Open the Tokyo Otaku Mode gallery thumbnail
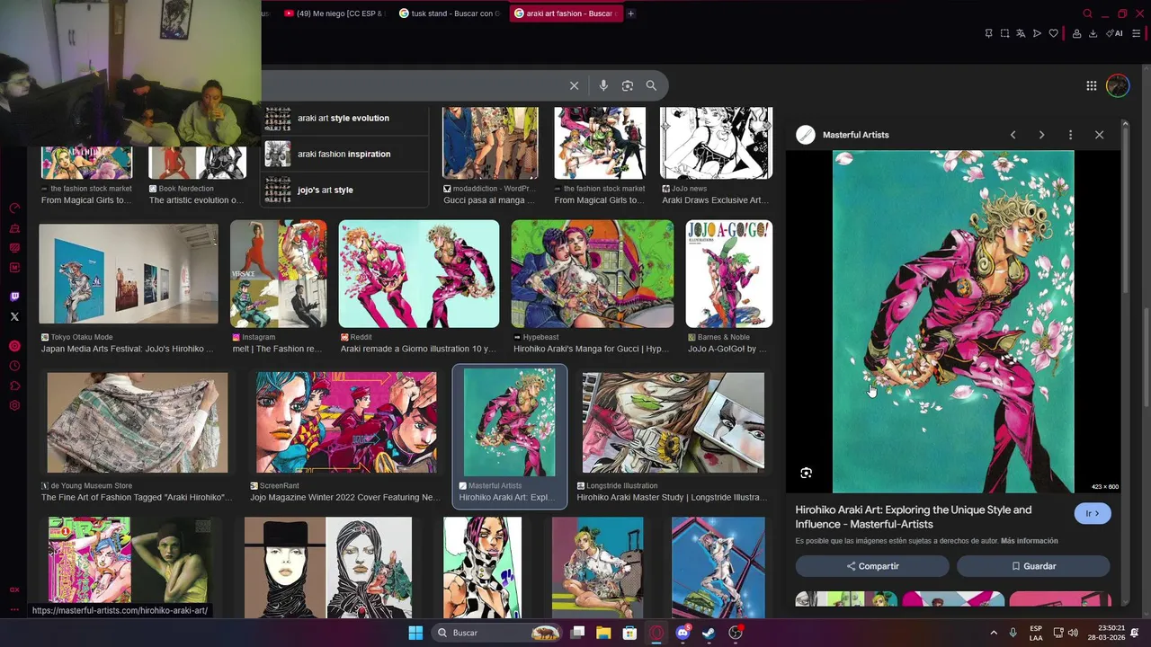1151x647 pixels. pos(129,274)
